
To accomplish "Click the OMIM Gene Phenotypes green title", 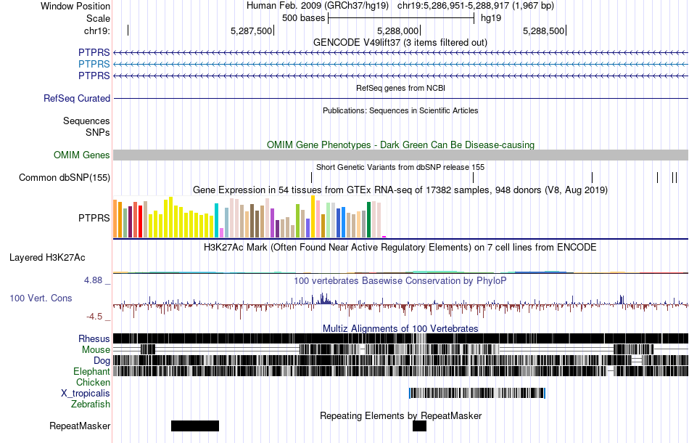I will click(x=400, y=145).
